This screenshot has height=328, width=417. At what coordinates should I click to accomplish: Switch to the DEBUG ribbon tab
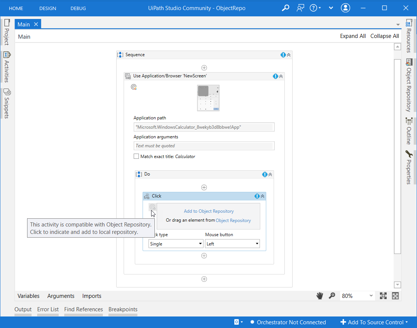click(78, 8)
